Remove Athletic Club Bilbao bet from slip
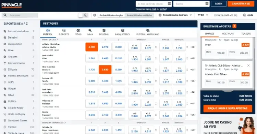 [248, 65]
